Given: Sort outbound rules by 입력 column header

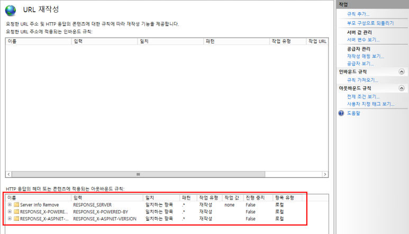Looking at the screenshot, I should point(107,198).
